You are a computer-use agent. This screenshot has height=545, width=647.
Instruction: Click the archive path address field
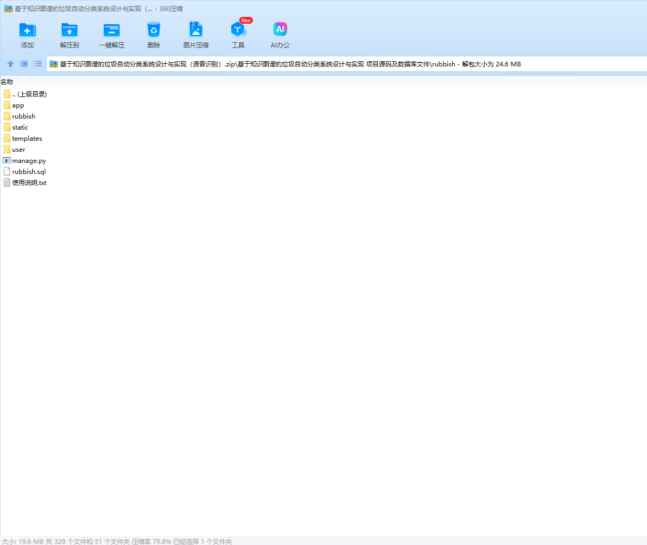[347, 64]
